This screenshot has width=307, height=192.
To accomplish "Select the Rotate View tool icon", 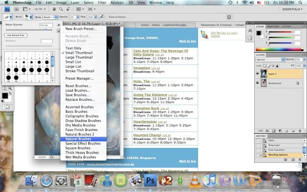I will [x=68, y=9].
